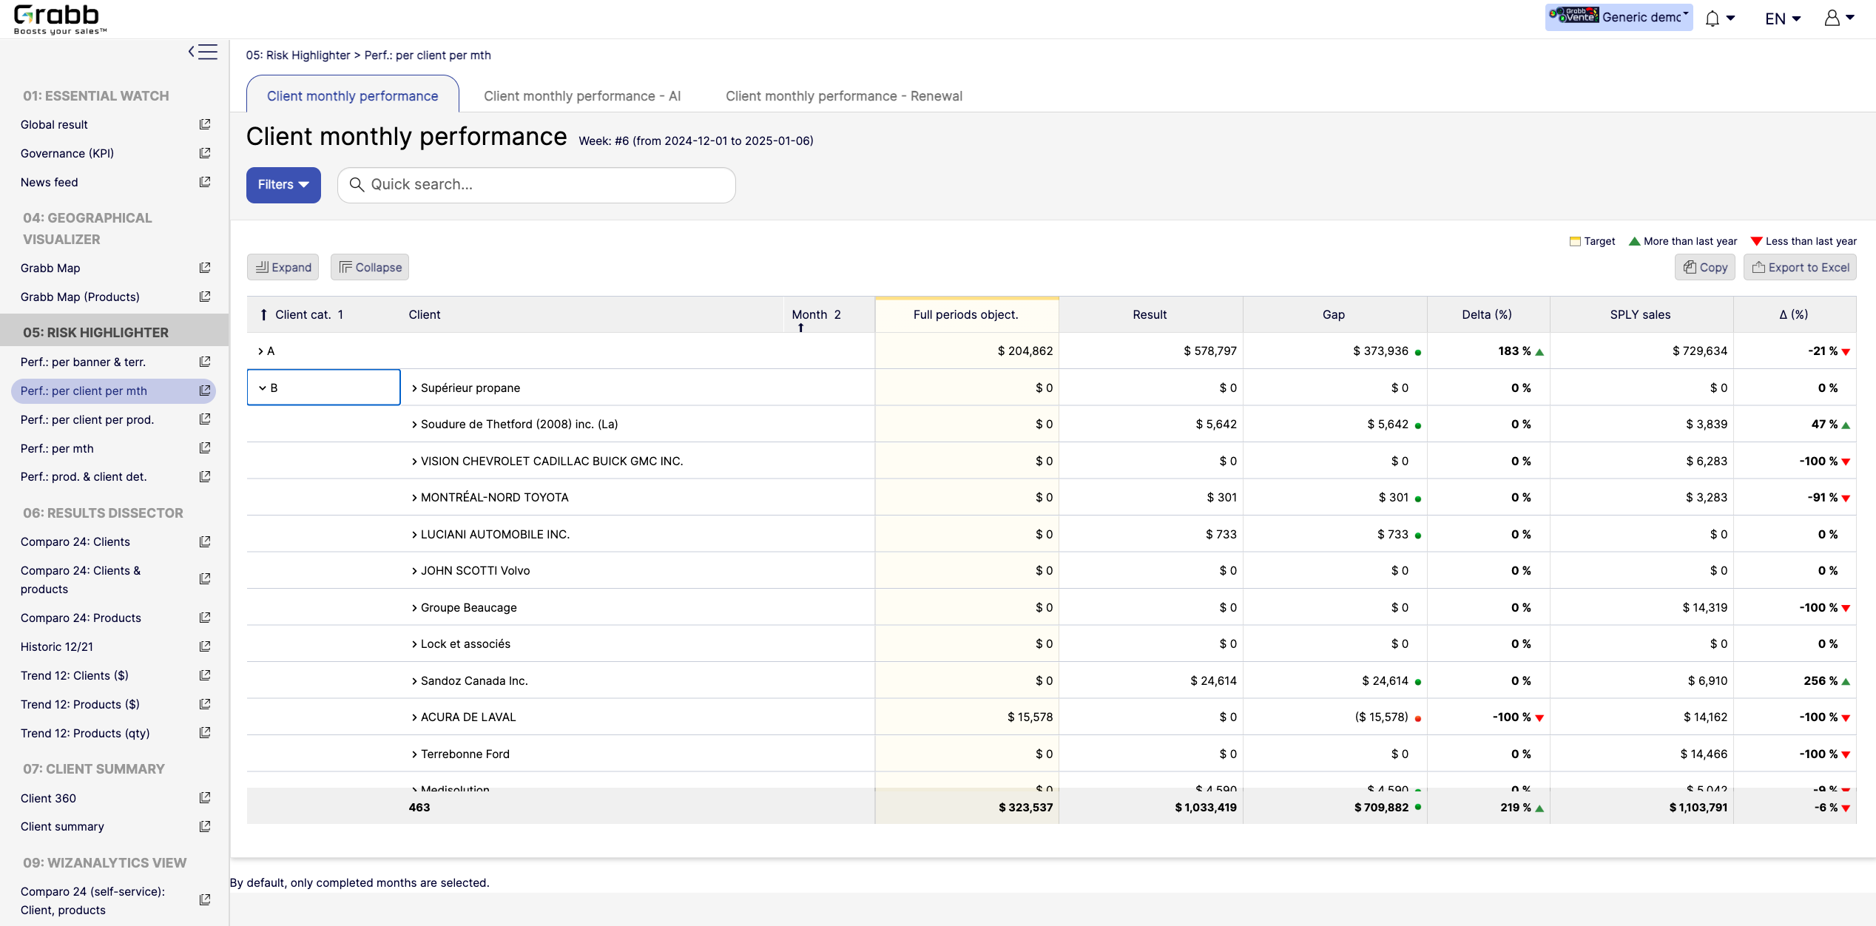Screen dimensions: 1876x926
Task: Collapse the sidebar with the hamburger icon
Action: coord(203,52)
